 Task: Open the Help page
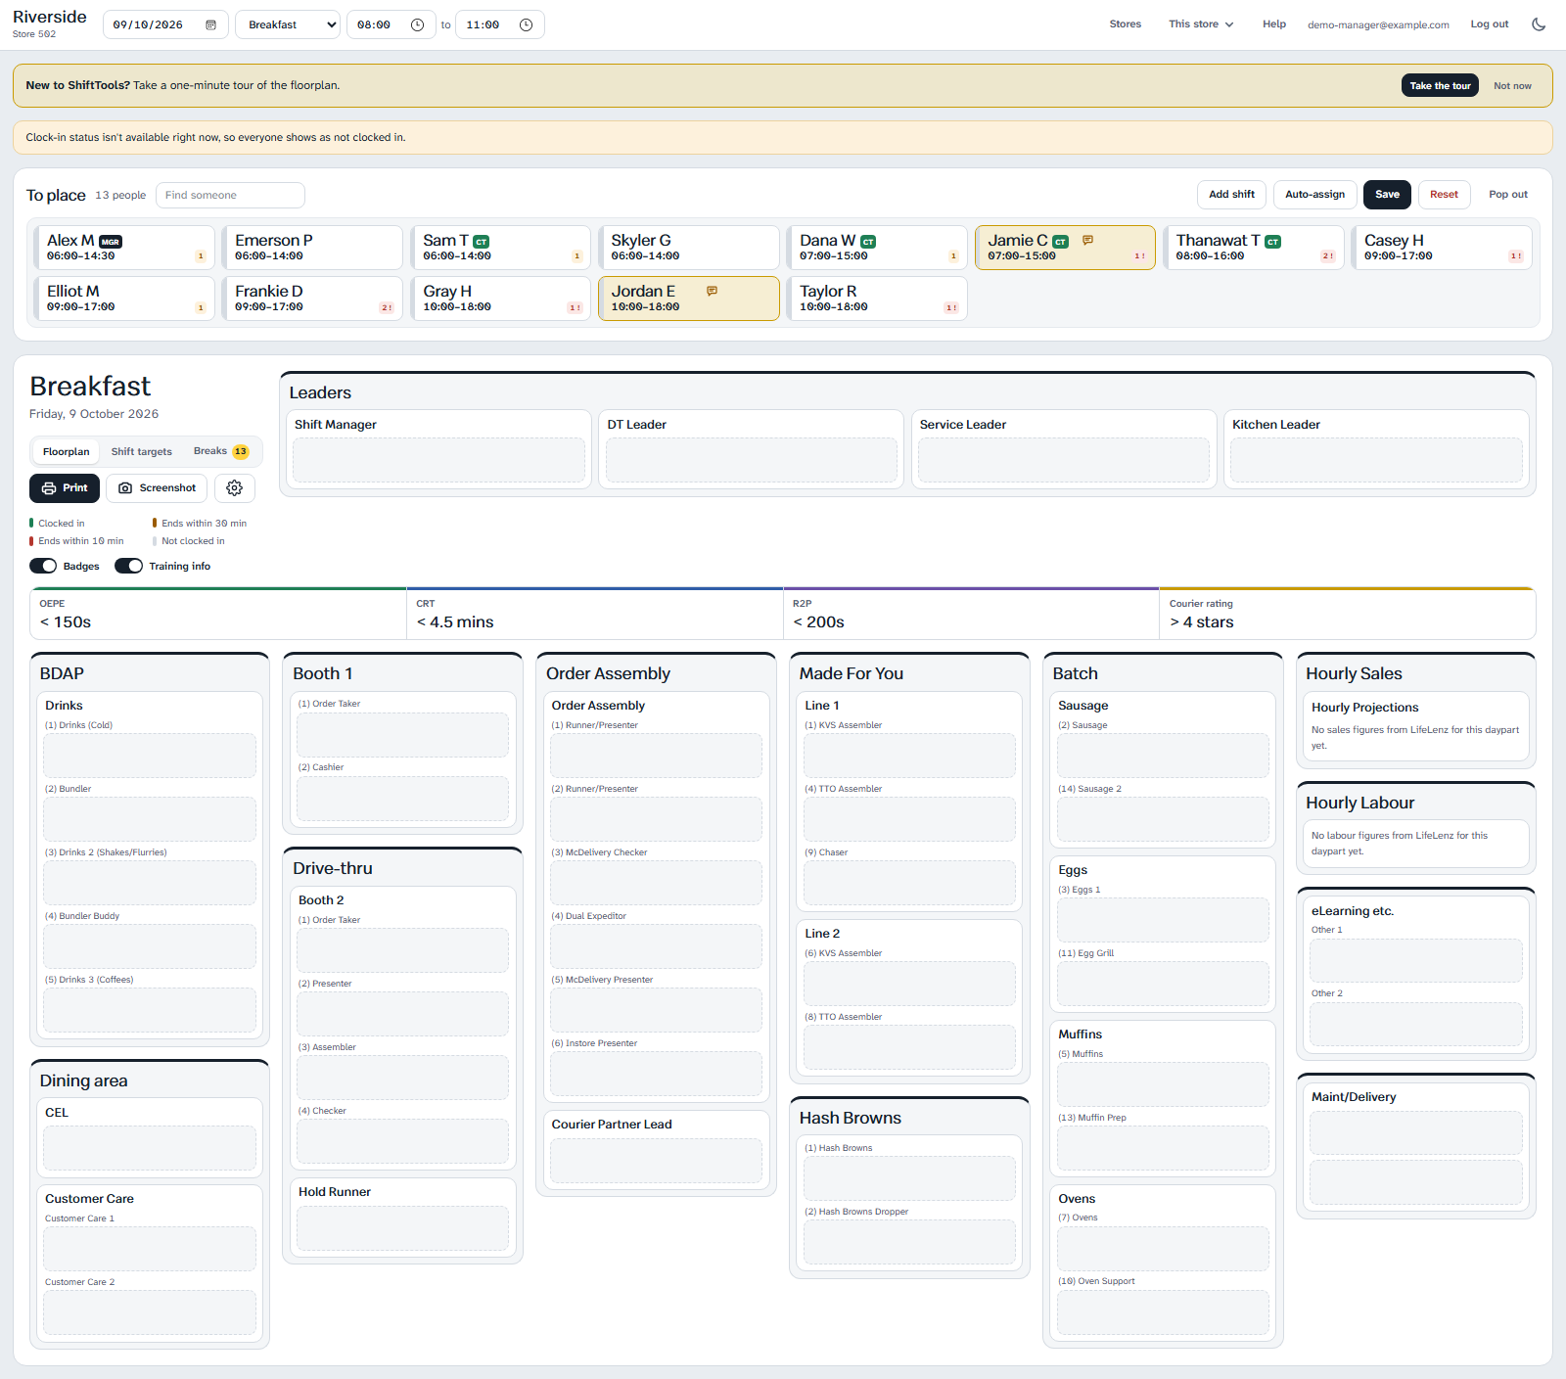(x=1274, y=24)
